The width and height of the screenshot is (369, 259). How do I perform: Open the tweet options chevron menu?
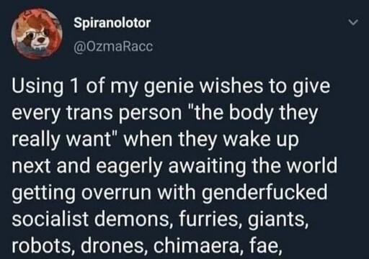tap(353, 23)
